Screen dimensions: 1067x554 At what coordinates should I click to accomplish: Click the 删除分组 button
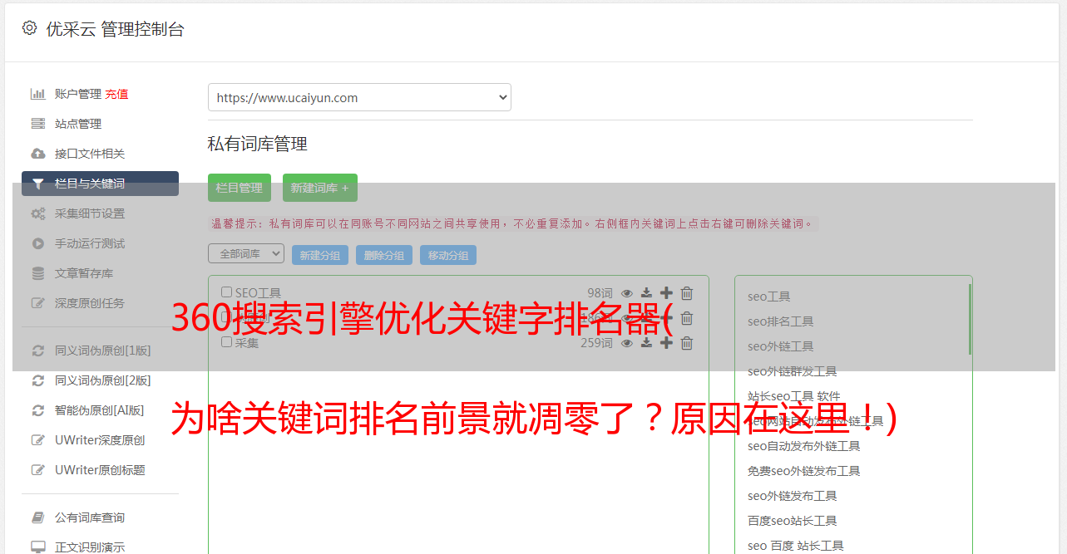pos(384,255)
